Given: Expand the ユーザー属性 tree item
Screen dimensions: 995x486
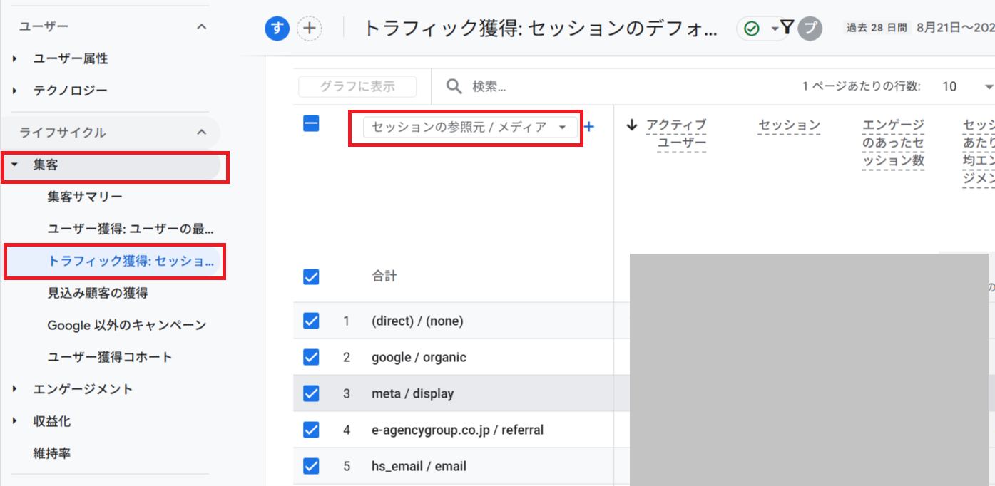Looking at the screenshot, I should (15, 59).
